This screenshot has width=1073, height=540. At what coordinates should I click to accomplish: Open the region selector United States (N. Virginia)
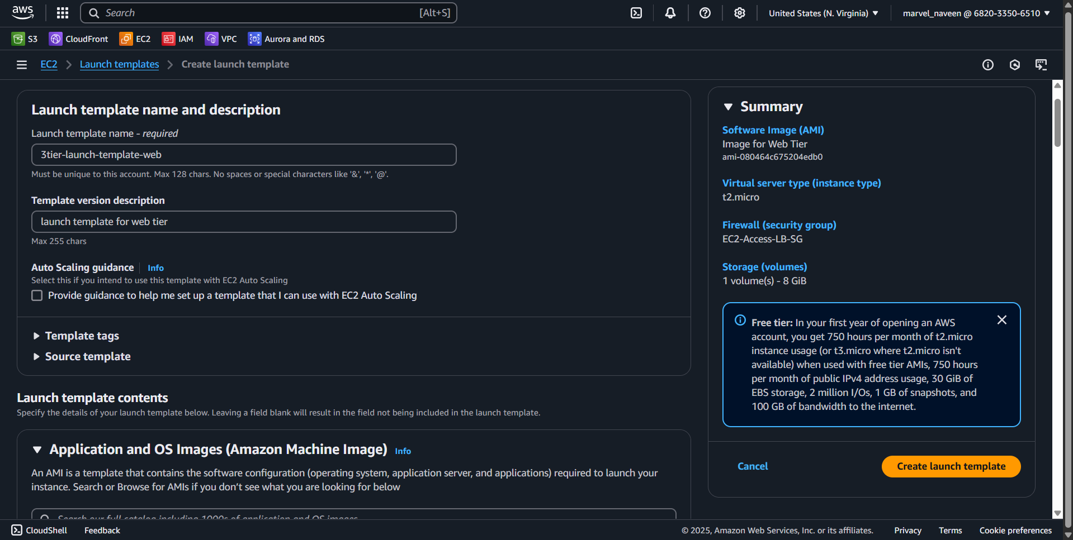point(824,13)
